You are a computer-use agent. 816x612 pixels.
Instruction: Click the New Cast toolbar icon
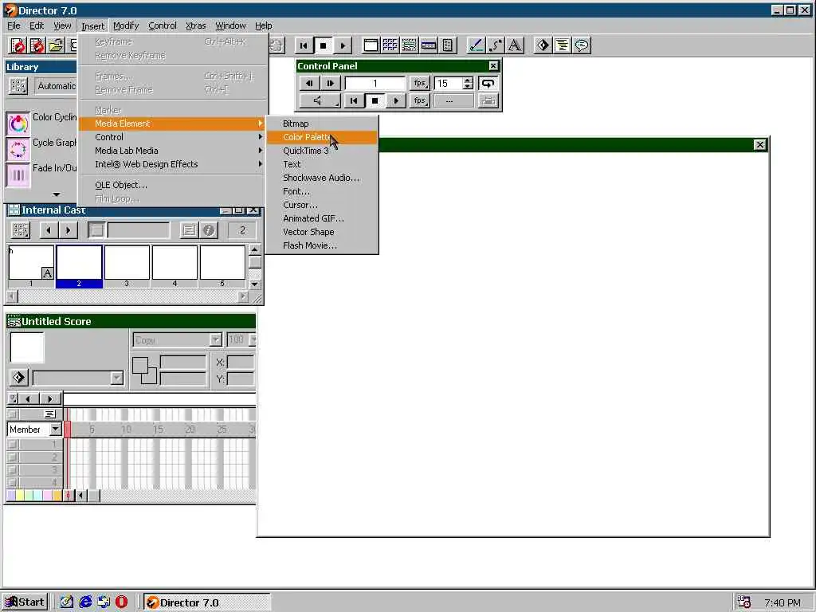[x=37, y=45]
